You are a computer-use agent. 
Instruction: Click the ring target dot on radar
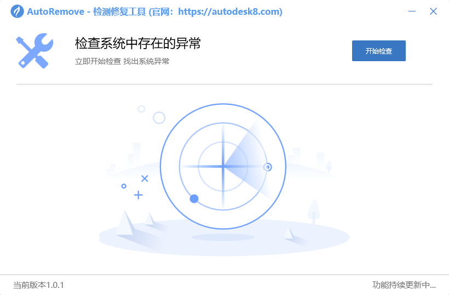click(x=268, y=167)
